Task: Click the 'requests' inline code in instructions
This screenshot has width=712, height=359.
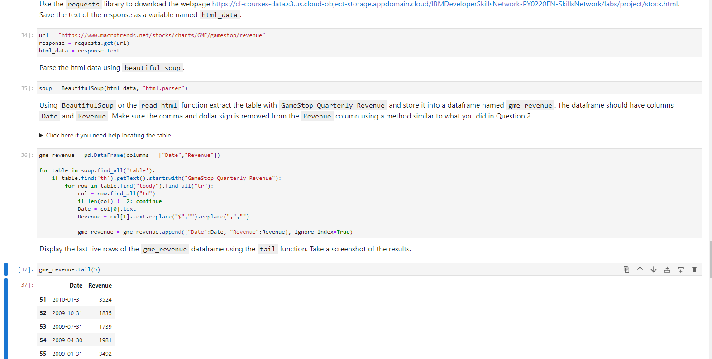Action: (x=84, y=4)
